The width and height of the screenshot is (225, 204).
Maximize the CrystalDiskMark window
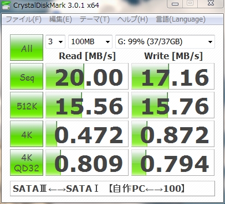pyautogui.click(x=190, y=4)
